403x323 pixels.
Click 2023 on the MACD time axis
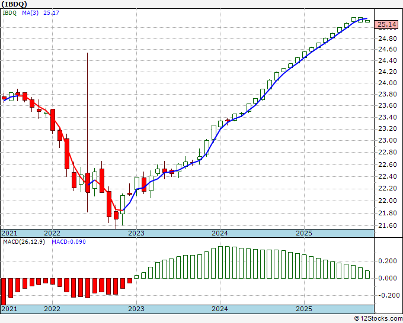coord(136,309)
